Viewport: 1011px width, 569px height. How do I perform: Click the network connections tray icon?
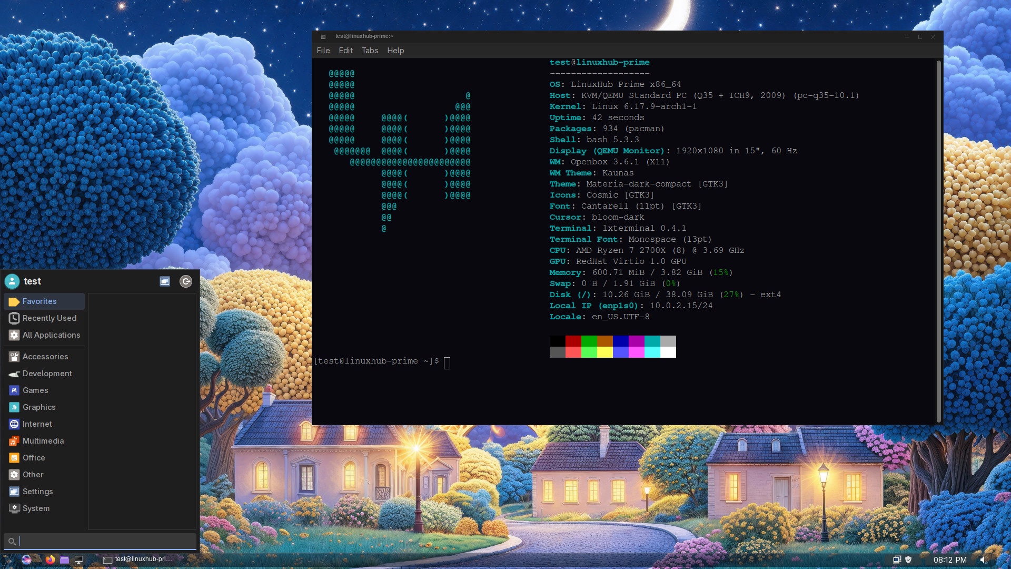897,560
